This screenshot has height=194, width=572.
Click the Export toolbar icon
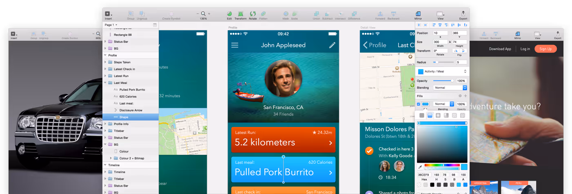tap(463, 15)
